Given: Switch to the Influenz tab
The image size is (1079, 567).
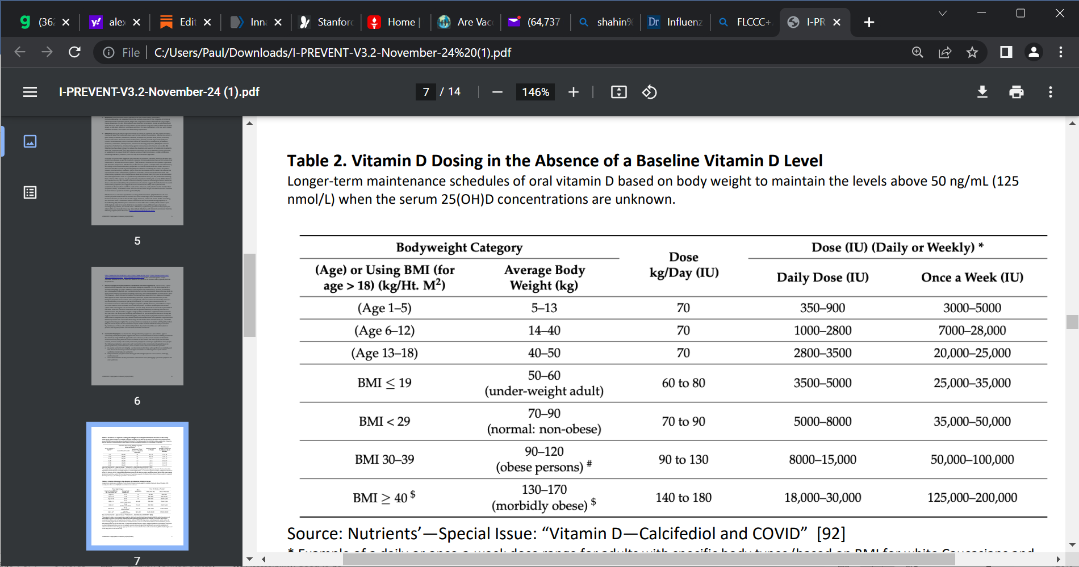Looking at the screenshot, I should click(x=676, y=22).
